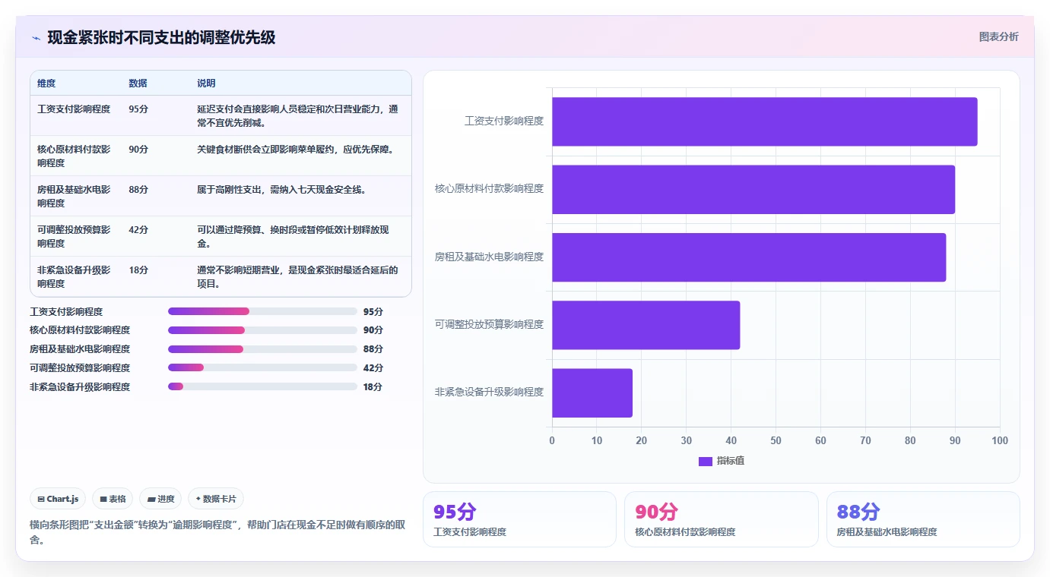The image size is (1050, 577).
Task: Click description starting 属于高刚性支出
Action: pos(282,190)
